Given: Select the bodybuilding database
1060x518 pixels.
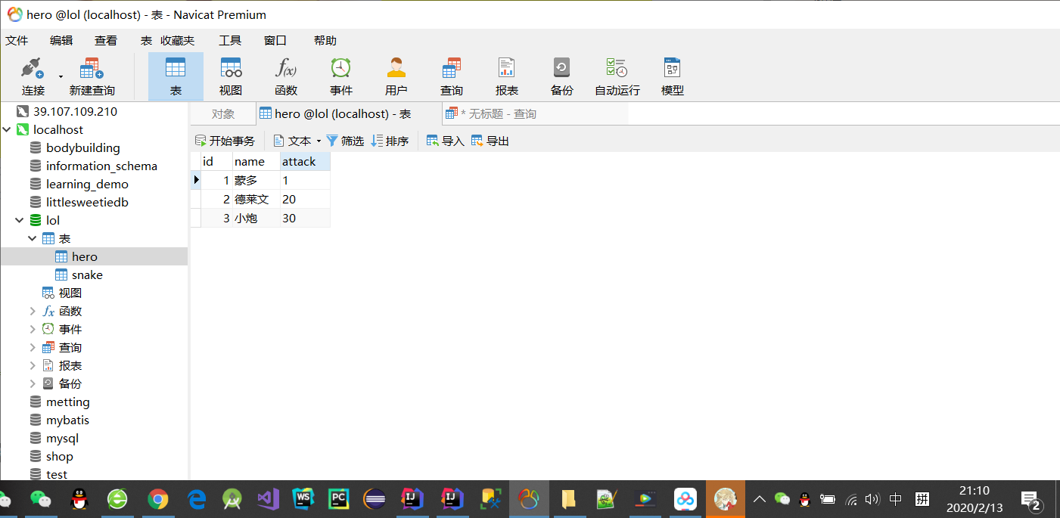Looking at the screenshot, I should 82,148.
